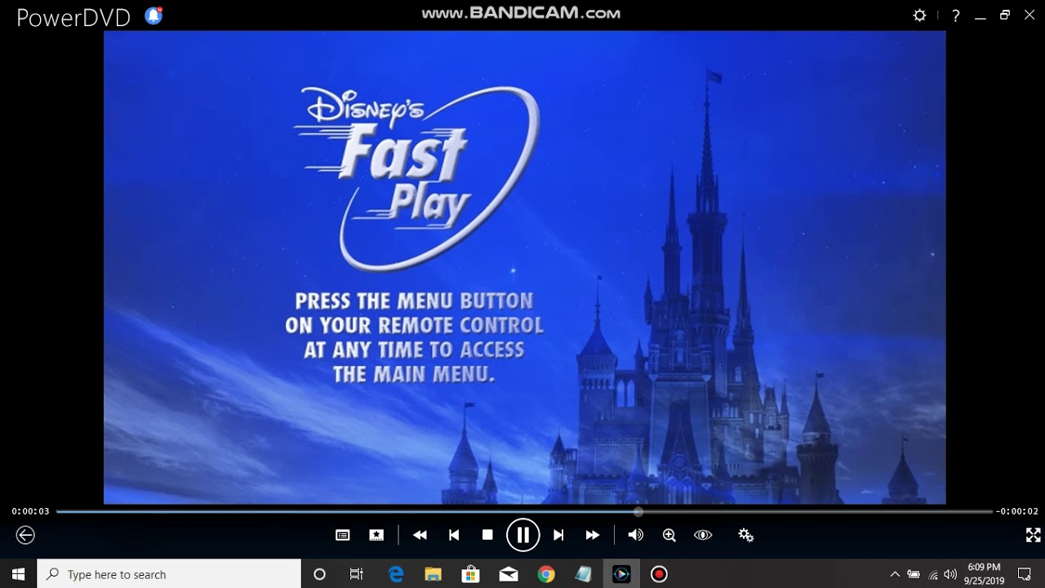Show hidden system tray icons
This screenshot has height=588, width=1045.
click(895, 574)
